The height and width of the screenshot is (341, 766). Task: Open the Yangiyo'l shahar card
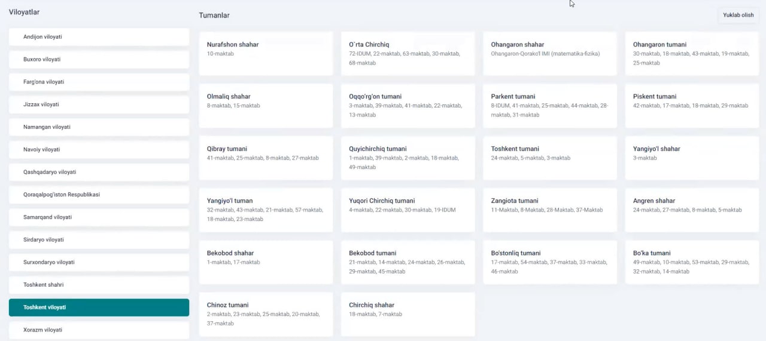tap(692, 158)
